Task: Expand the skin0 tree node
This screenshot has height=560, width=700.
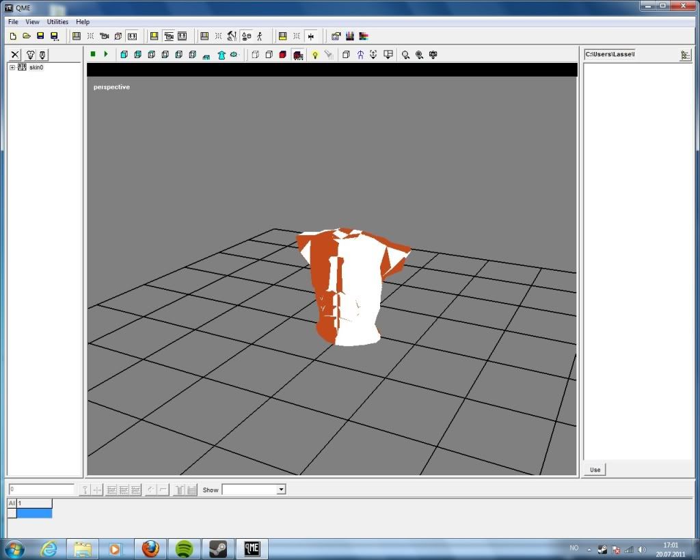Action: pyautogui.click(x=12, y=68)
